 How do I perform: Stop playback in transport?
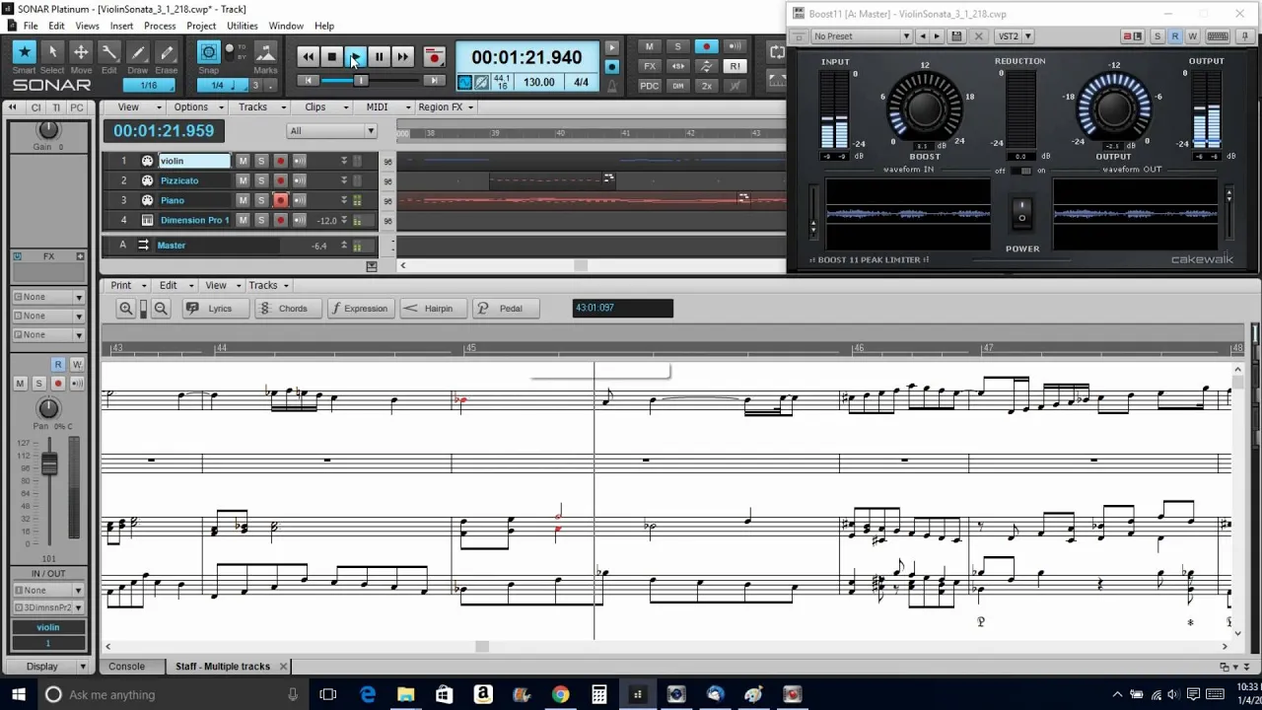tap(332, 57)
